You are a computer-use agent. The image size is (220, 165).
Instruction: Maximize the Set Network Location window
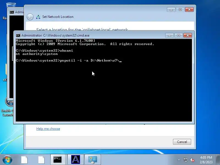(180, 10)
